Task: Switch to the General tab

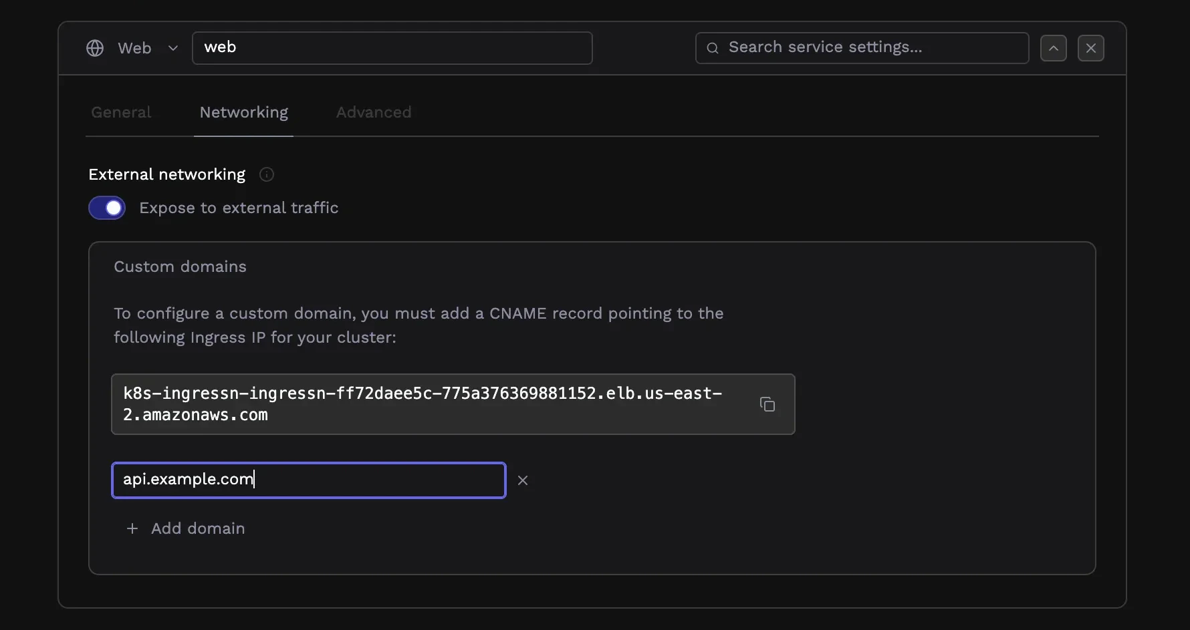Action: [x=120, y=112]
